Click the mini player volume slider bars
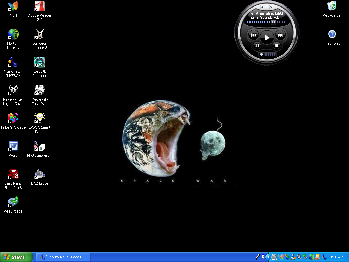349x262 pixels. point(270,54)
